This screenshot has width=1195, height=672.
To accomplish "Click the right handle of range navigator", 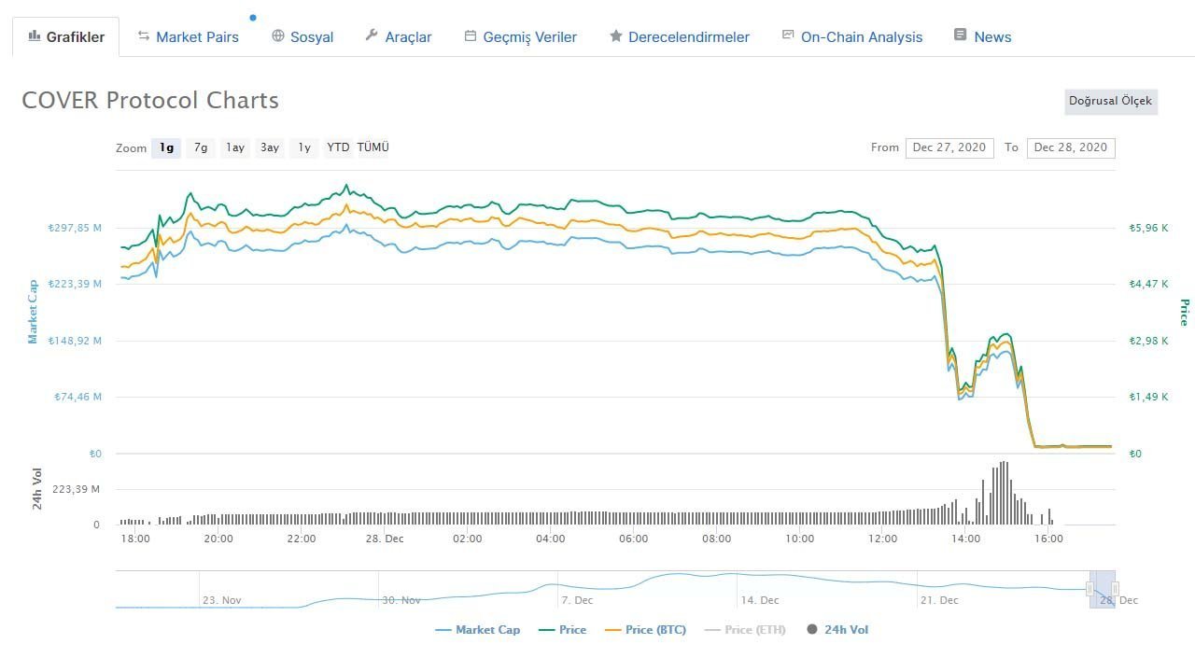I will [x=1115, y=589].
